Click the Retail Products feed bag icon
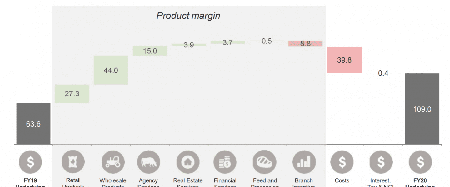 (73, 162)
